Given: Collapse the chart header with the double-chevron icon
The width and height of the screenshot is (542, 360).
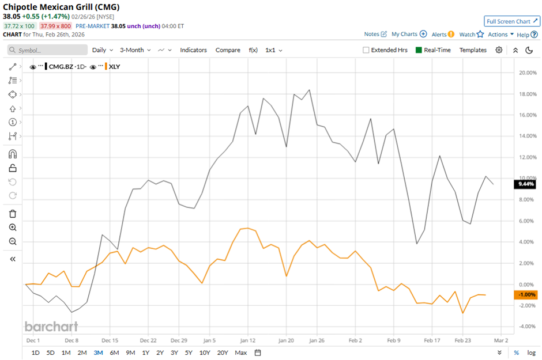Looking at the screenshot, I should click(x=515, y=50).
